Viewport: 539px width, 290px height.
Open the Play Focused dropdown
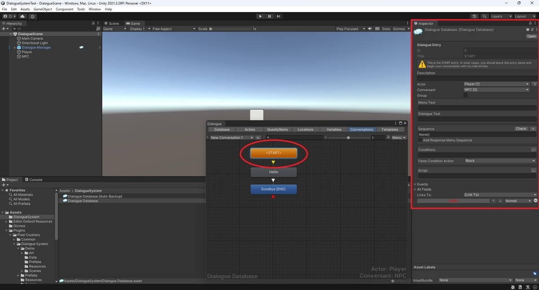point(350,29)
